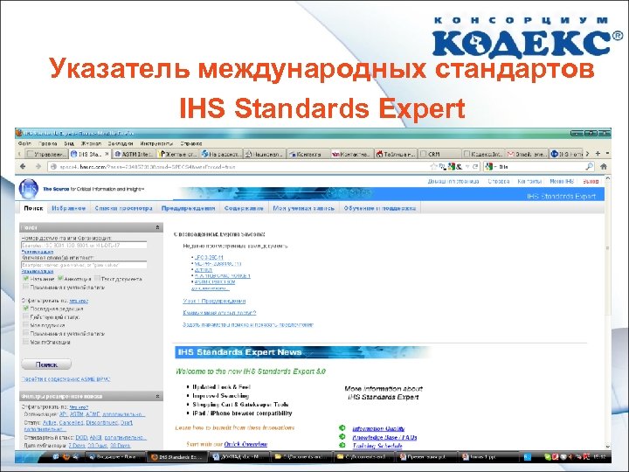The width and height of the screenshot is (629, 472).
Task: Click the Домашняя страница link
Action: 453,182
